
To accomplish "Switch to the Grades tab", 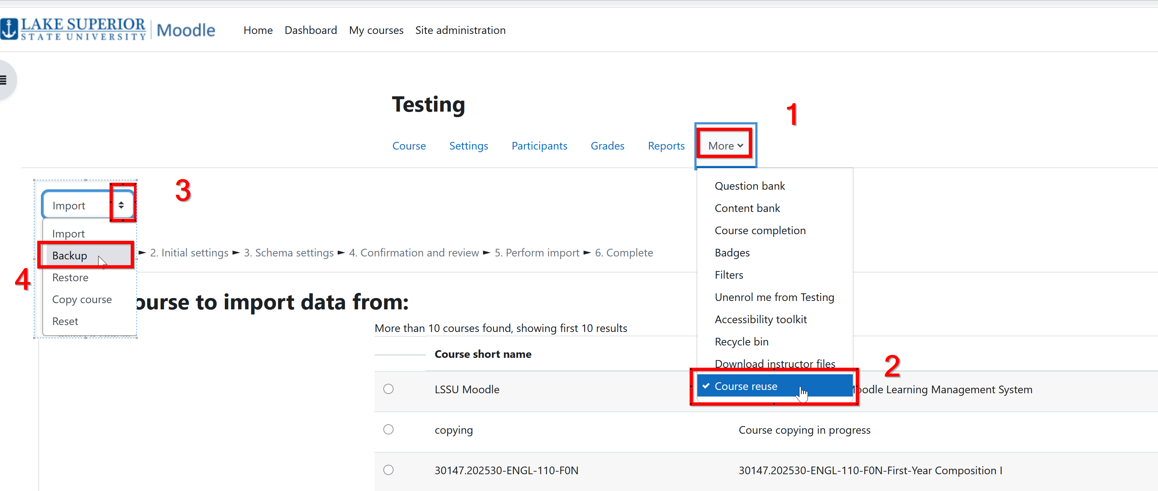I will point(607,146).
